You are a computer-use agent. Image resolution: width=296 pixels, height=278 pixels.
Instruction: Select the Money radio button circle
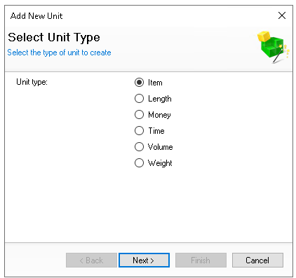(x=139, y=115)
